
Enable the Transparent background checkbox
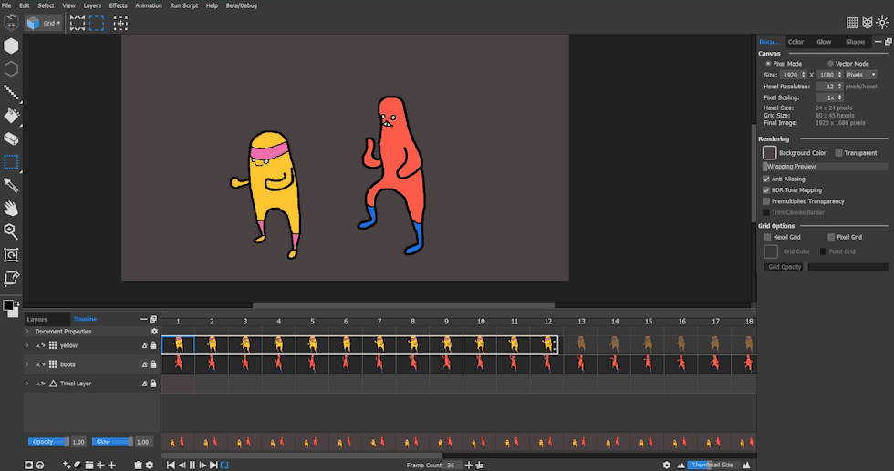[x=839, y=153]
